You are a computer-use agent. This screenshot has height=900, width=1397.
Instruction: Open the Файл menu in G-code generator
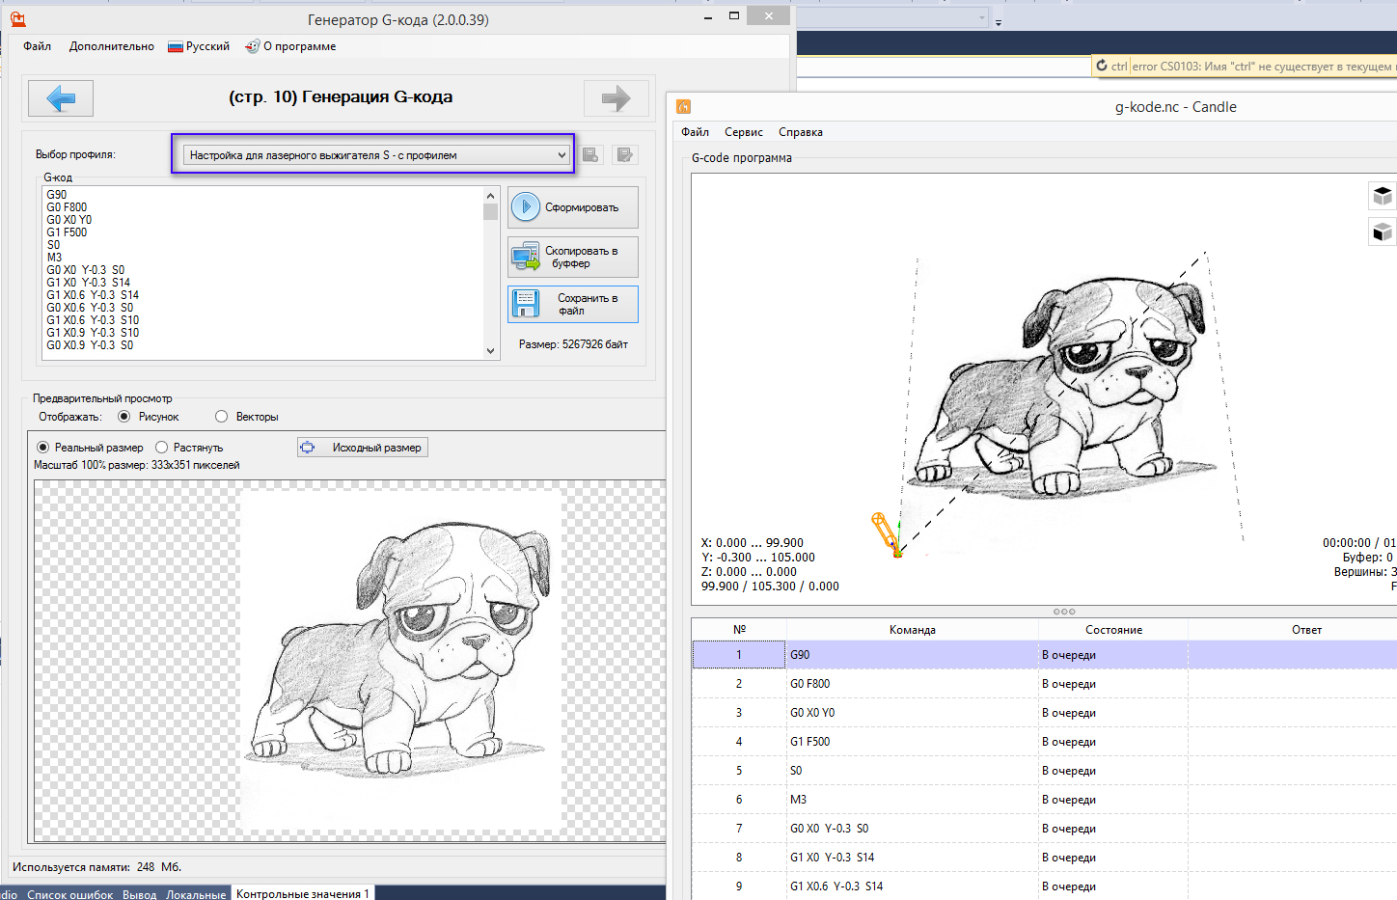click(x=38, y=46)
